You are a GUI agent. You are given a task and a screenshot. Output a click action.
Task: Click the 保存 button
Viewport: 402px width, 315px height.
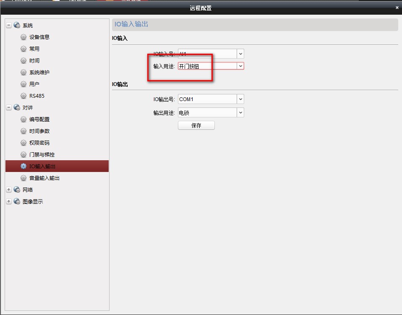(196, 125)
